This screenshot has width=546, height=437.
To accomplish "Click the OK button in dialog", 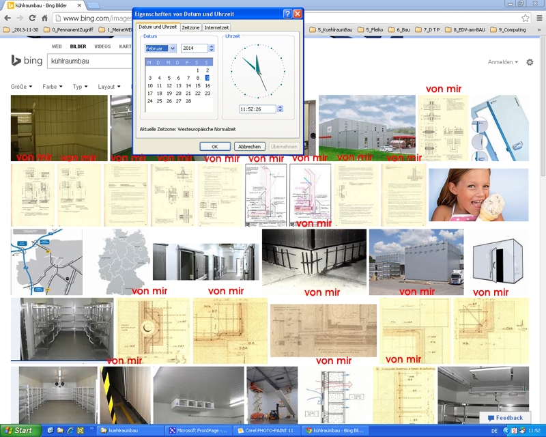I will 214,147.
